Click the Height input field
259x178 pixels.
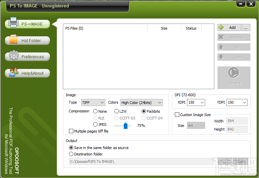pyautogui.click(x=237, y=129)
